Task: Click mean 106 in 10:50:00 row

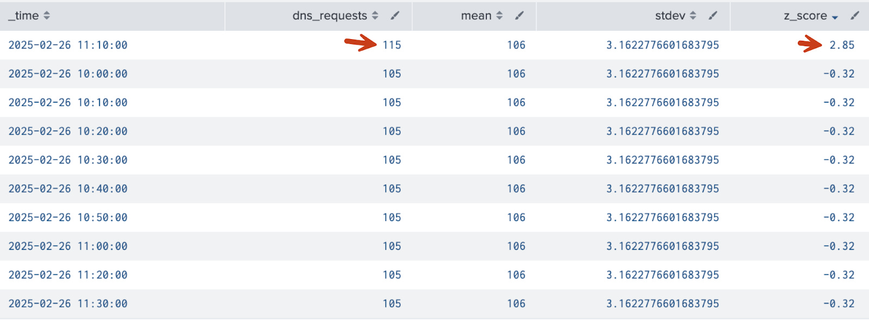Action: pyautogui.click(x=516, y=218)
